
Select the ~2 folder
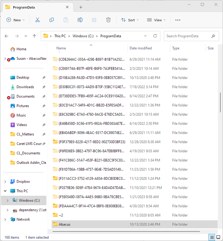tap(134, 215)
